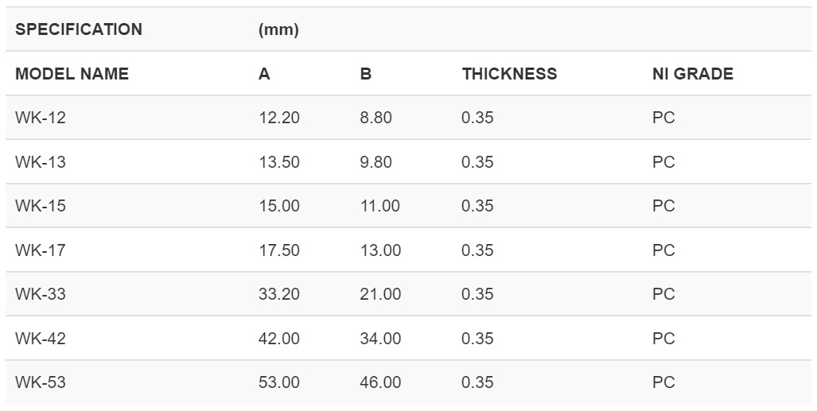The width and height of the screenshot is (817, 411).
Task: Select the 33.20 dimension value
Action: pyautogui.click(x=279, y=294)
